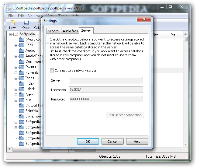Image resolution: width=197 pixels, height=168 pixels.
Task: Open the Volumes menu
Action: point(35,16)
